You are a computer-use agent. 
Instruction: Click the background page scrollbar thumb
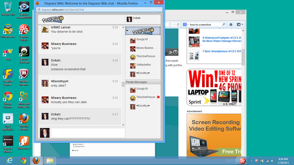click(x=243, y=57)
